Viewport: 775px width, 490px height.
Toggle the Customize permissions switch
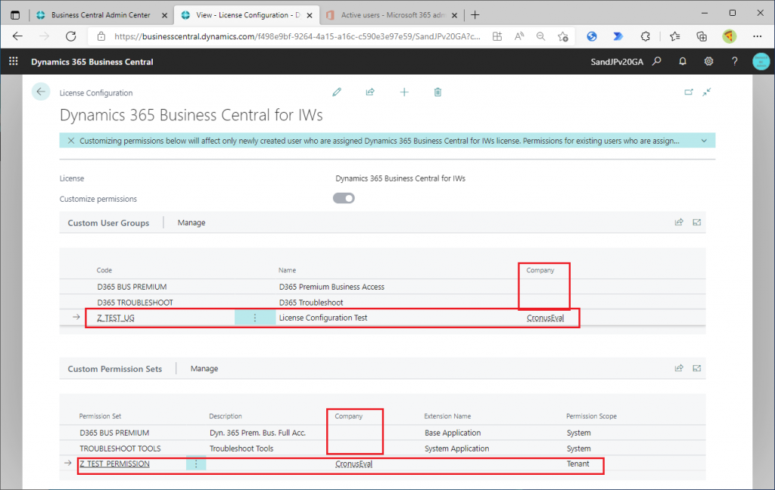tap(344, 198)
